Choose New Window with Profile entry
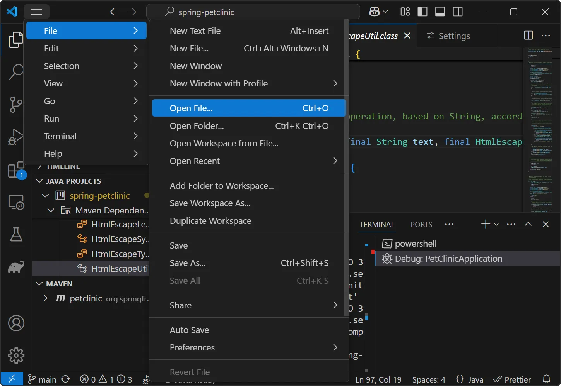The image size is (561, 386). [x=249, y=83]
